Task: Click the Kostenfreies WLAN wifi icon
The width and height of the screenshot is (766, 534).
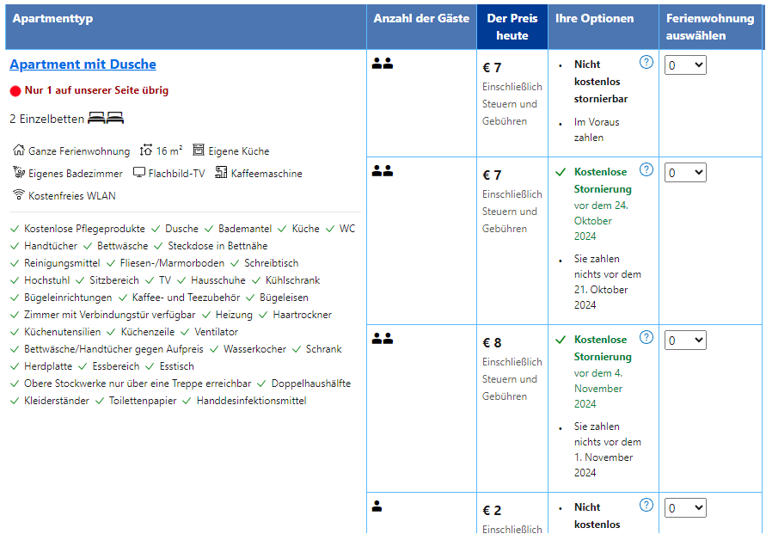Action: pyautogui.click(x=19, y=194)
